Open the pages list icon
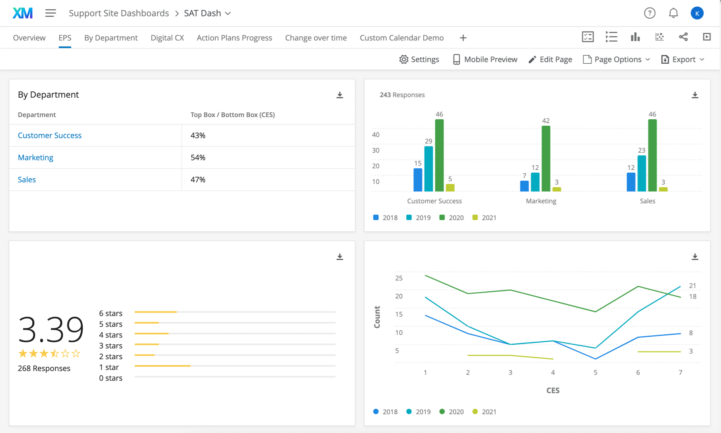 click(611, 37)
